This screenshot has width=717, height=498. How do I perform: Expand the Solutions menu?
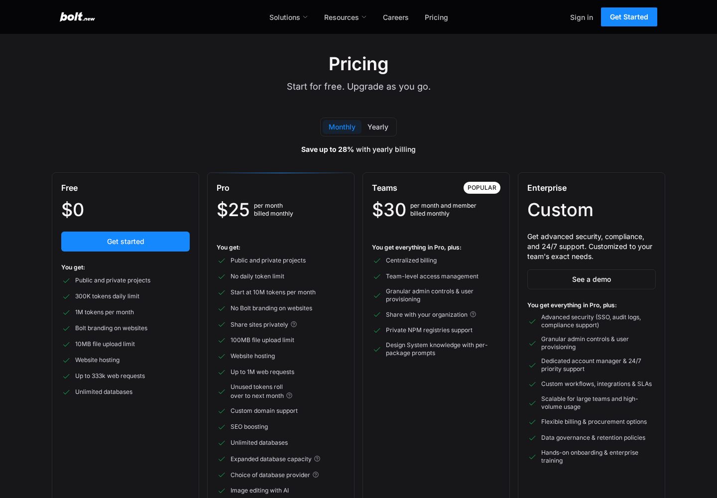pos(288,17)
